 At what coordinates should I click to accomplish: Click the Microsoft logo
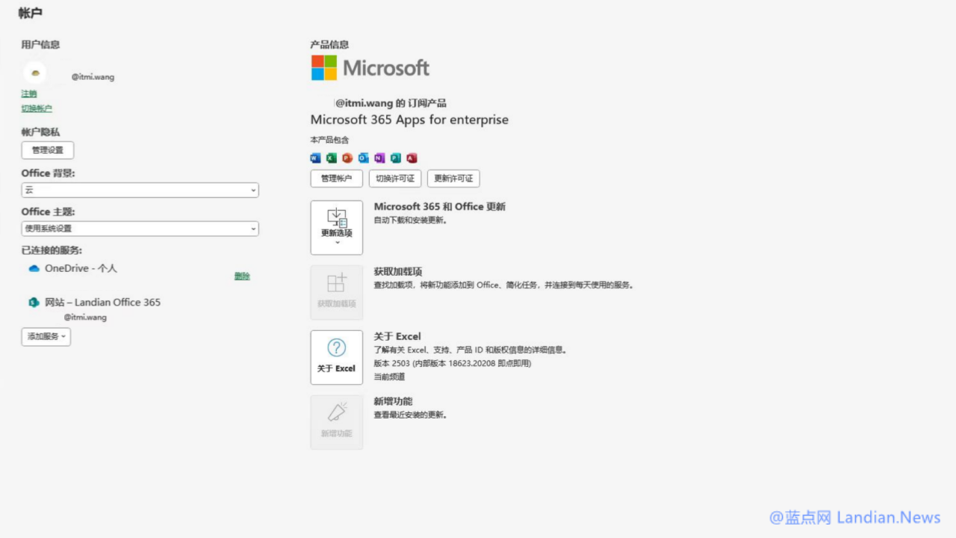coord(370,68)
